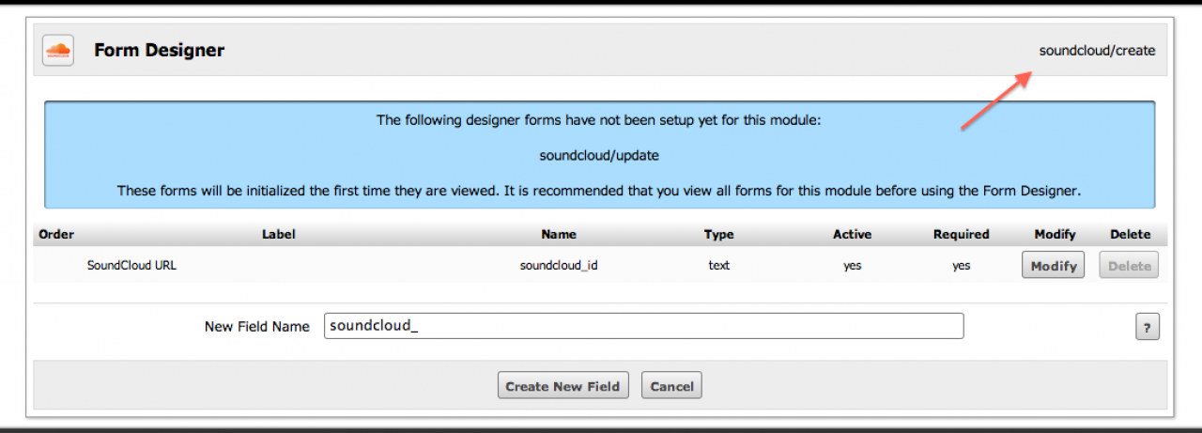Focus the New Field Name input

tap(643, 326)
